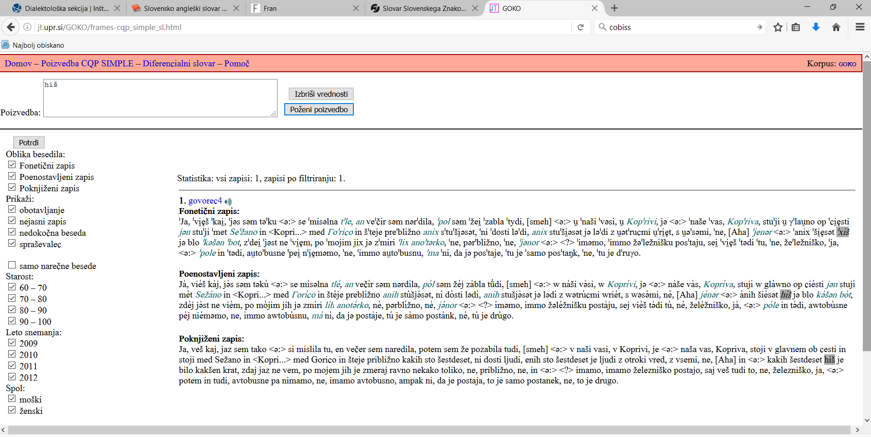Click the cobiss search field
871x437 pixels.
680,27
